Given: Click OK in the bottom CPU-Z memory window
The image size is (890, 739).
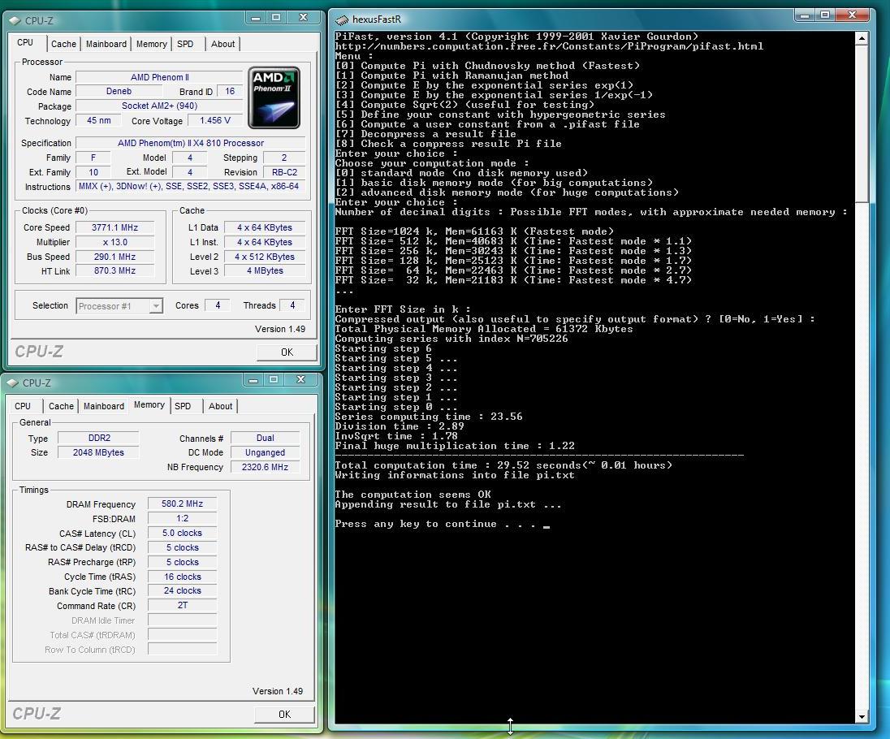Looking at the screenshot, I should pyautogui.click(x=284, y=714).
